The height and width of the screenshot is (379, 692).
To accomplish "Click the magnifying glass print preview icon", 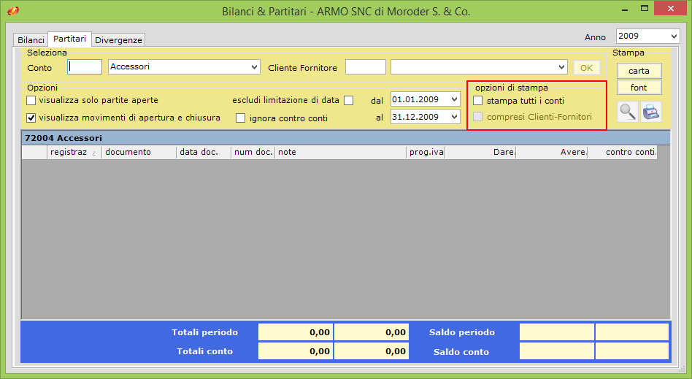I will [627, 112].
